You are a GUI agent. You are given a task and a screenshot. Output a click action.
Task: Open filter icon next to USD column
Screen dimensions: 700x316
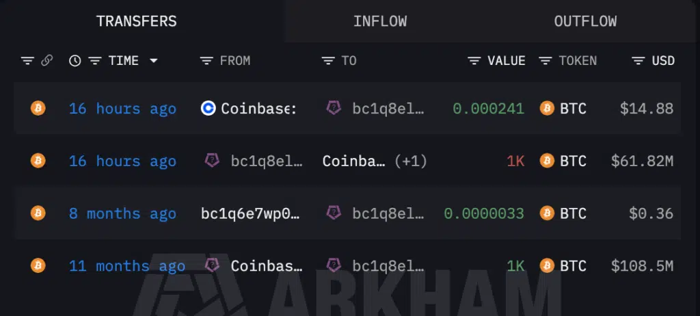(639, 61)
